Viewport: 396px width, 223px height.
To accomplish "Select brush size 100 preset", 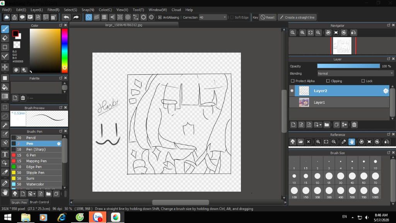I will (x=294, y=192).
